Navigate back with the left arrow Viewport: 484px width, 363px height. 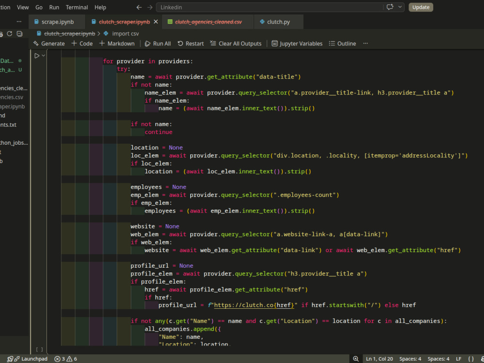[x=139, y=7]
